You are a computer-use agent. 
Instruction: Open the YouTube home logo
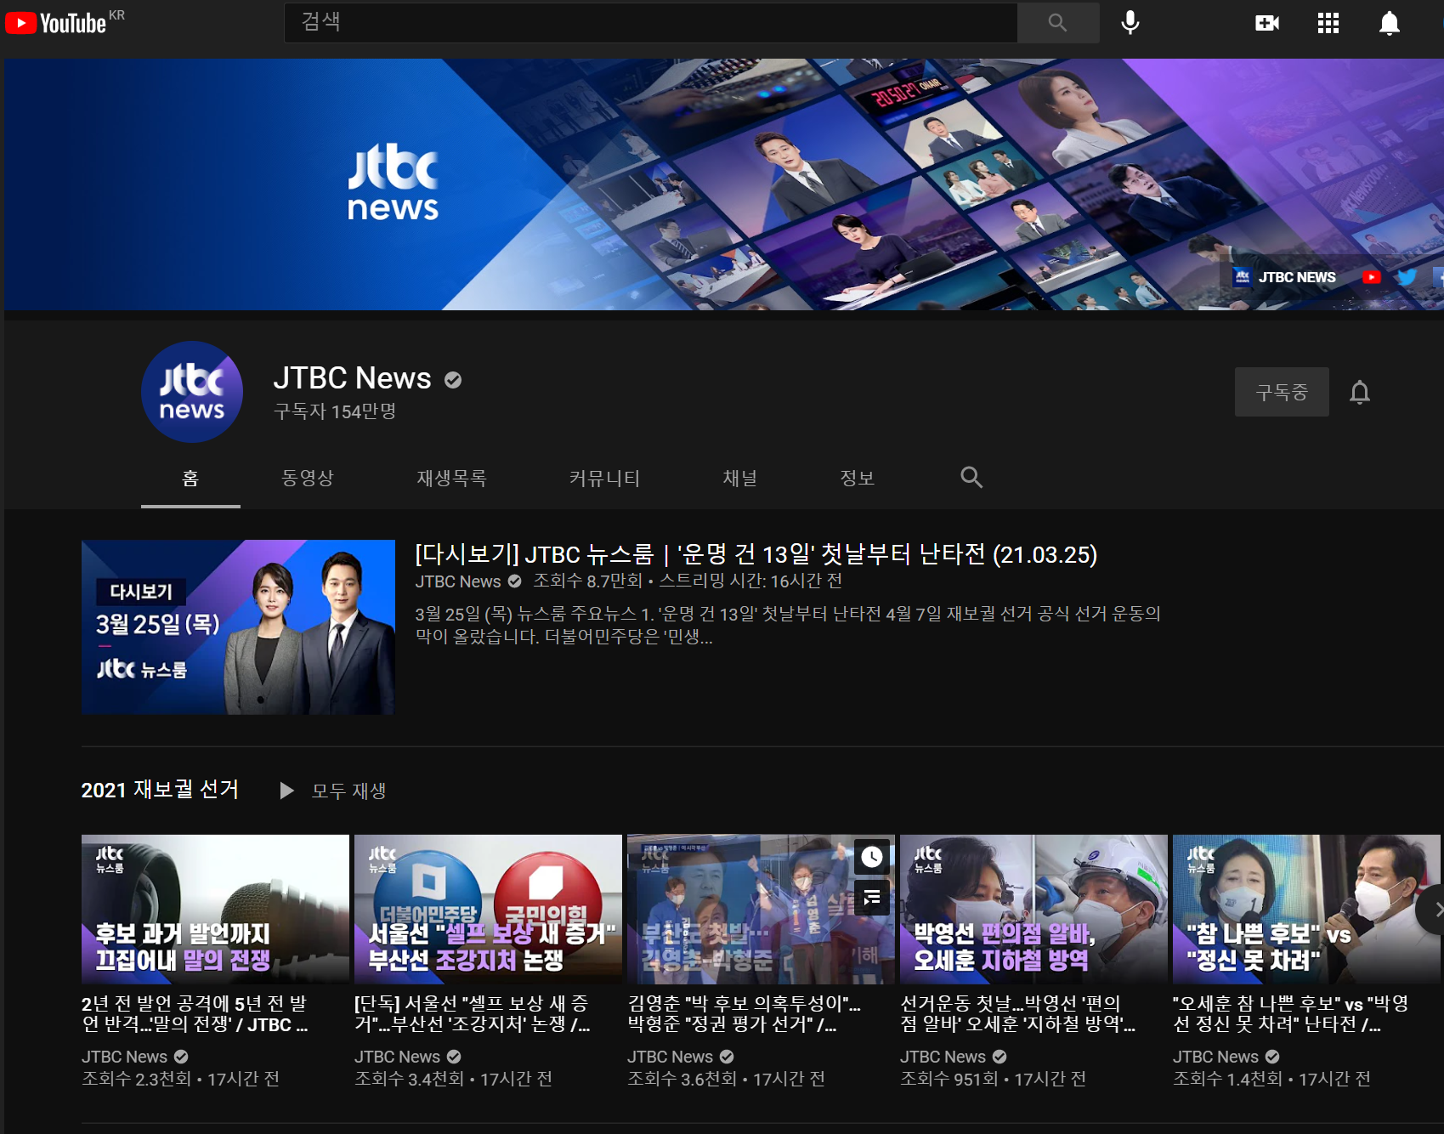[56, 22]
